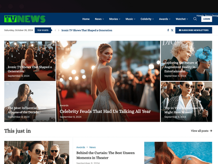The width and height of the screenshot is (218, 164).
Task: Open Exploring the Future of Augmented Reality article
Action: click(x=181, y=67)
